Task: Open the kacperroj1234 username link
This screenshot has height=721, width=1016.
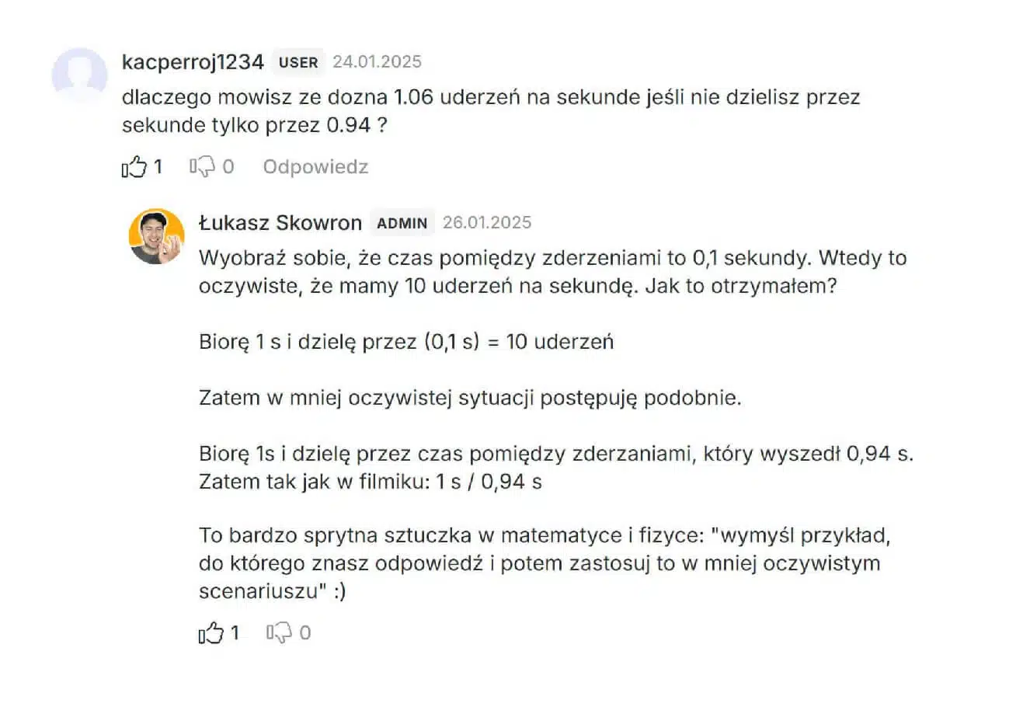Action: pos(193,62)
